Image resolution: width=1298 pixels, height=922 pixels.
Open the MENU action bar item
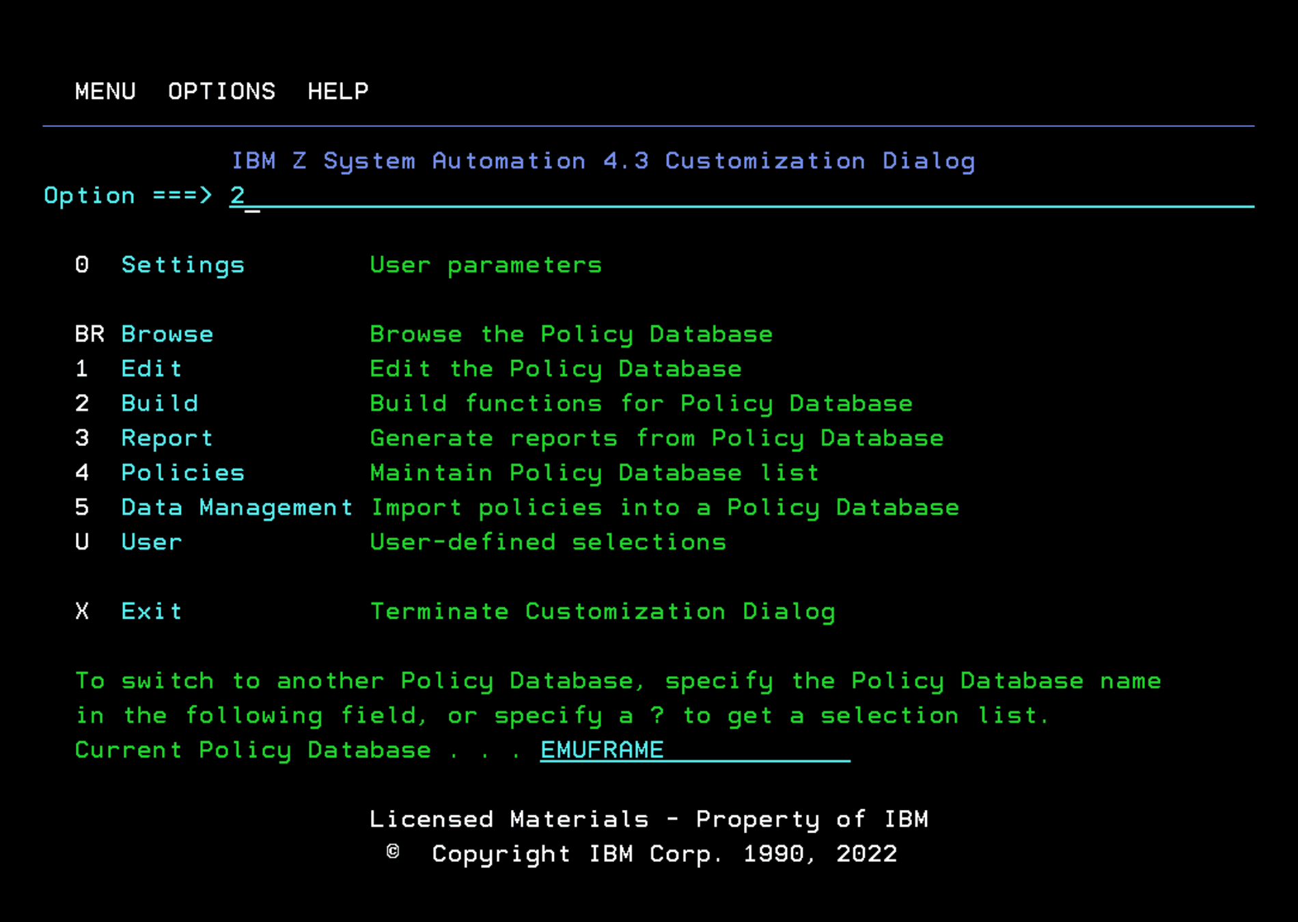coord(105,91)
